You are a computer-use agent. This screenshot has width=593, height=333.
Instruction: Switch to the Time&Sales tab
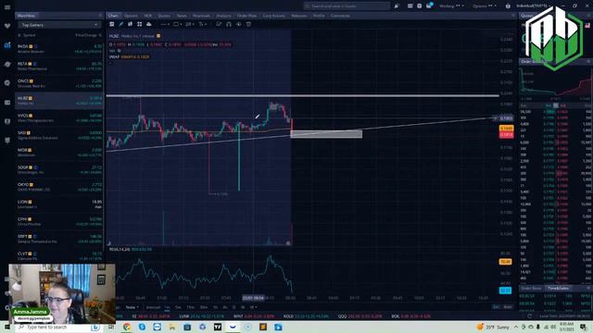558,288
